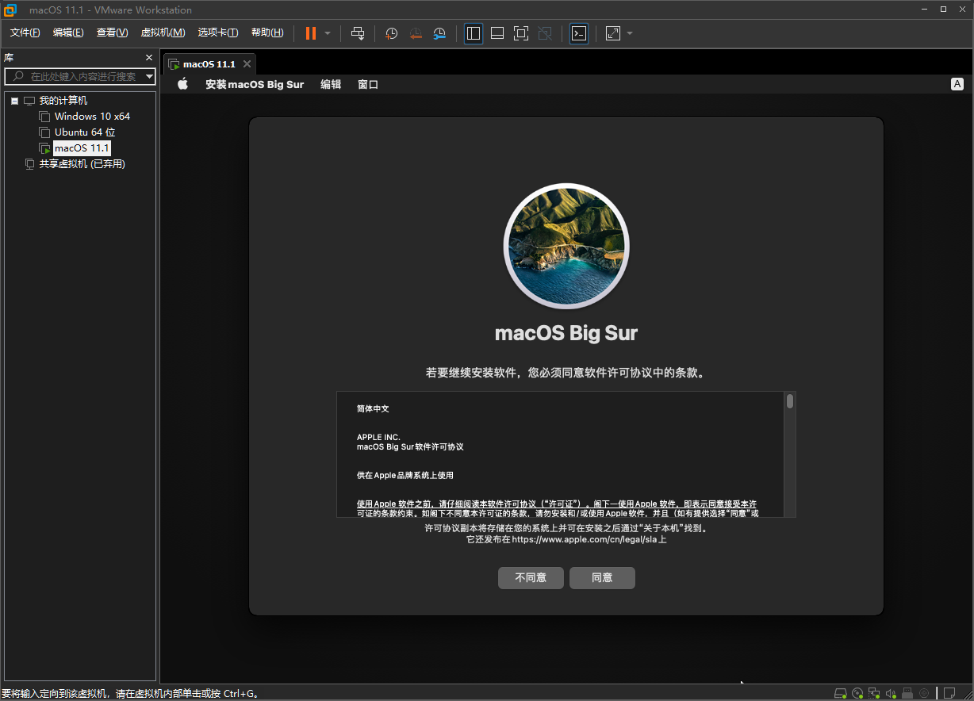Open the power options dropdown beside pause

click(x=328, y=33)
